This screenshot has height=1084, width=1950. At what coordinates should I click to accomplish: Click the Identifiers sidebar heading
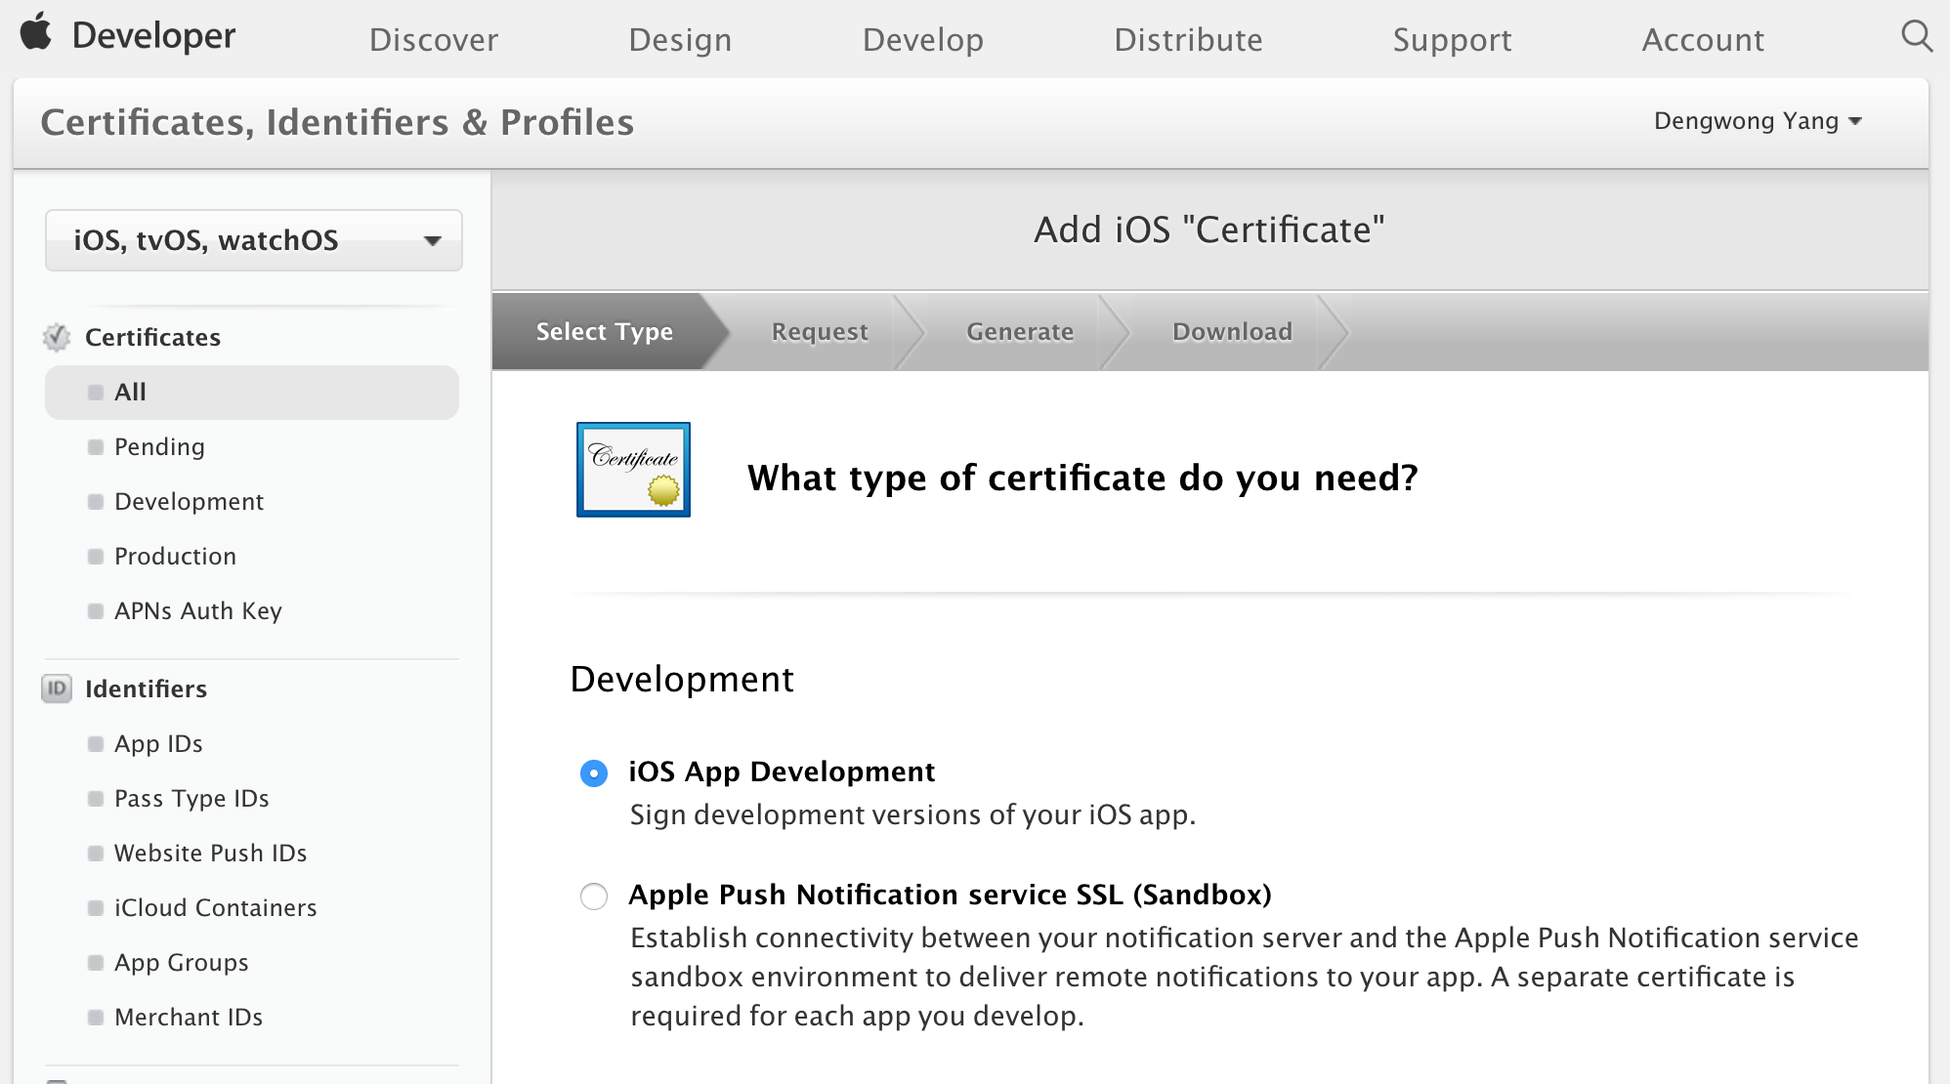tap(146, 688)
